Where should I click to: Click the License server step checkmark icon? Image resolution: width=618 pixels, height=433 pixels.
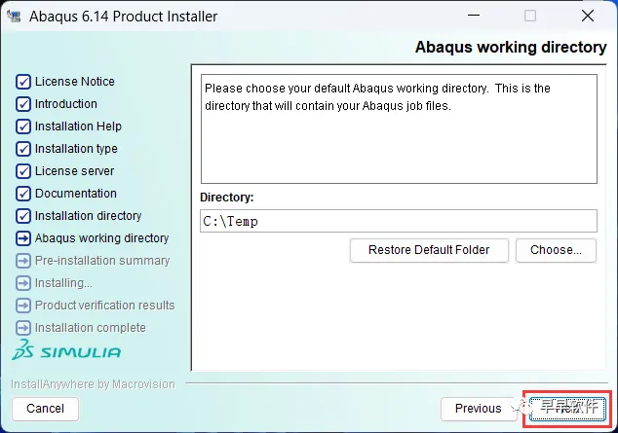pyautogui.click(x=23, y=171)
